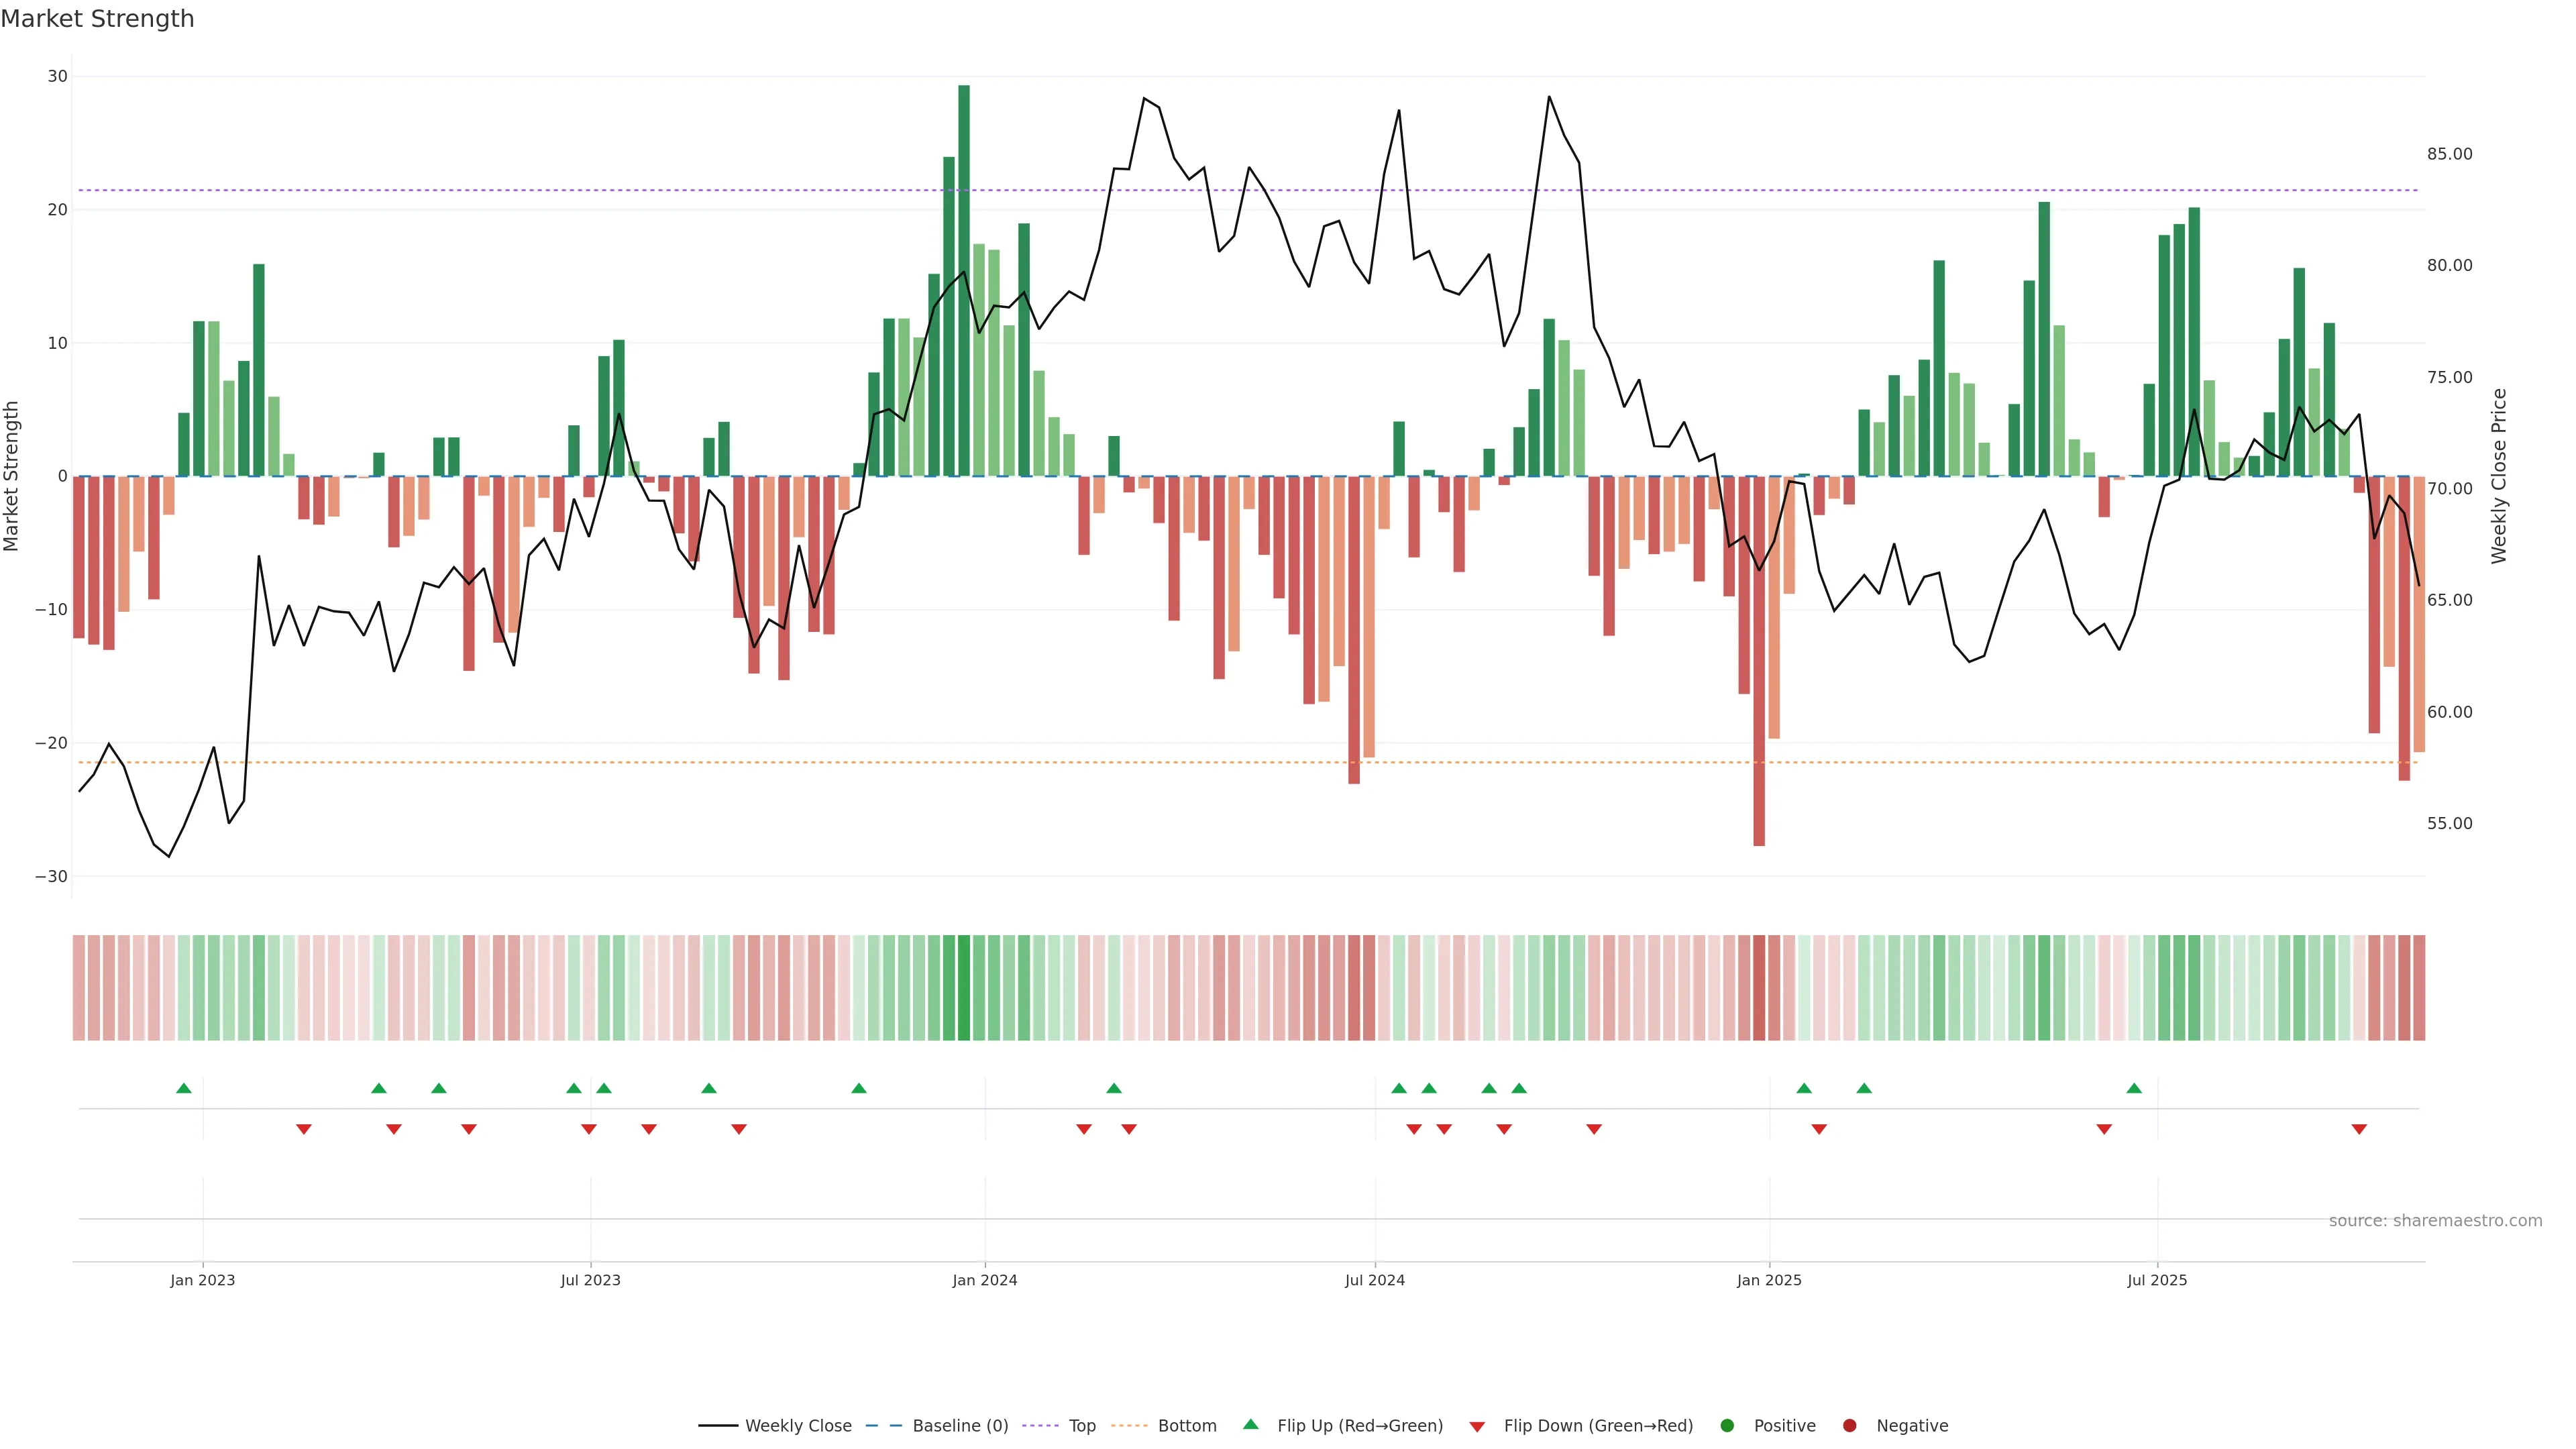This screenshot has width=2576, height=1449.
Task: Click the Jul 2025 axis label
Action: [2157, 1280]
